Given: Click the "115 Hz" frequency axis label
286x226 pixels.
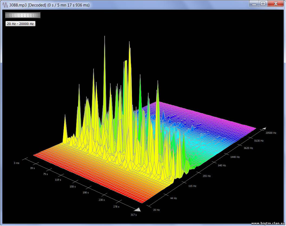Looking at the screenshot, I should (192, 186).
